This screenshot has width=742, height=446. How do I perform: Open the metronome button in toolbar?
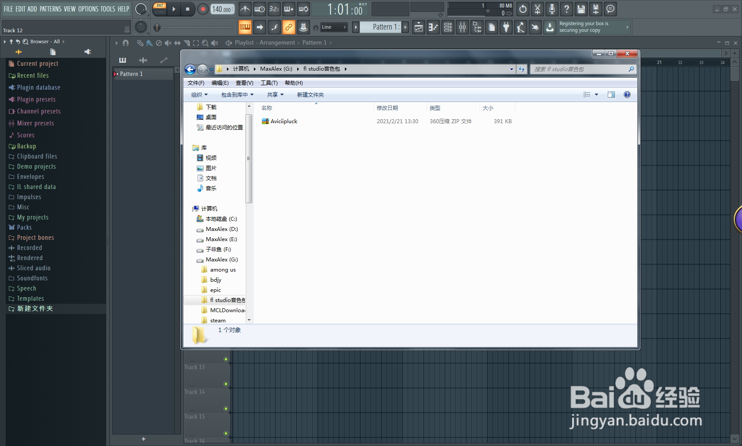tap(245, 9)
